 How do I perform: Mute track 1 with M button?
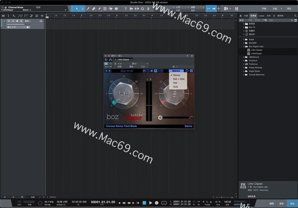8,21
